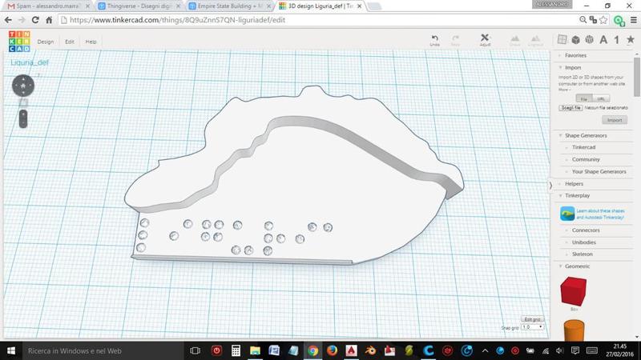Click the browser home button
641x360 pixels.
pos(49,19)
